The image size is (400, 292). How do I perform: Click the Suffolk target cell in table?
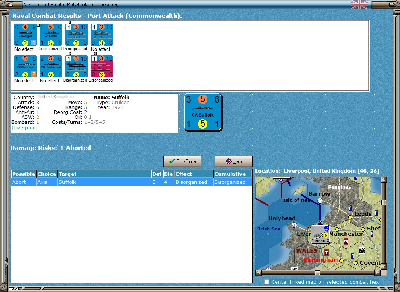click(x=104, y=182)
